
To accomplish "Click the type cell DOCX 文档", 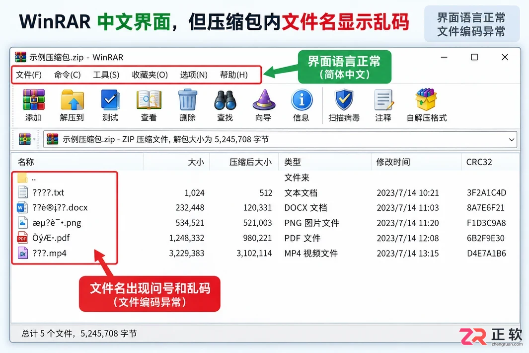I will [305, 208].
